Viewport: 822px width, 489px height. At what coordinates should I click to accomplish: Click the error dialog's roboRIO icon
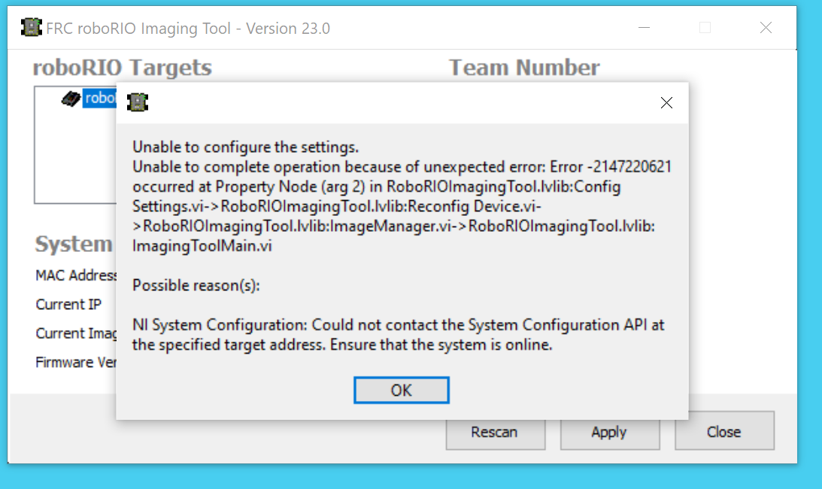138,102
